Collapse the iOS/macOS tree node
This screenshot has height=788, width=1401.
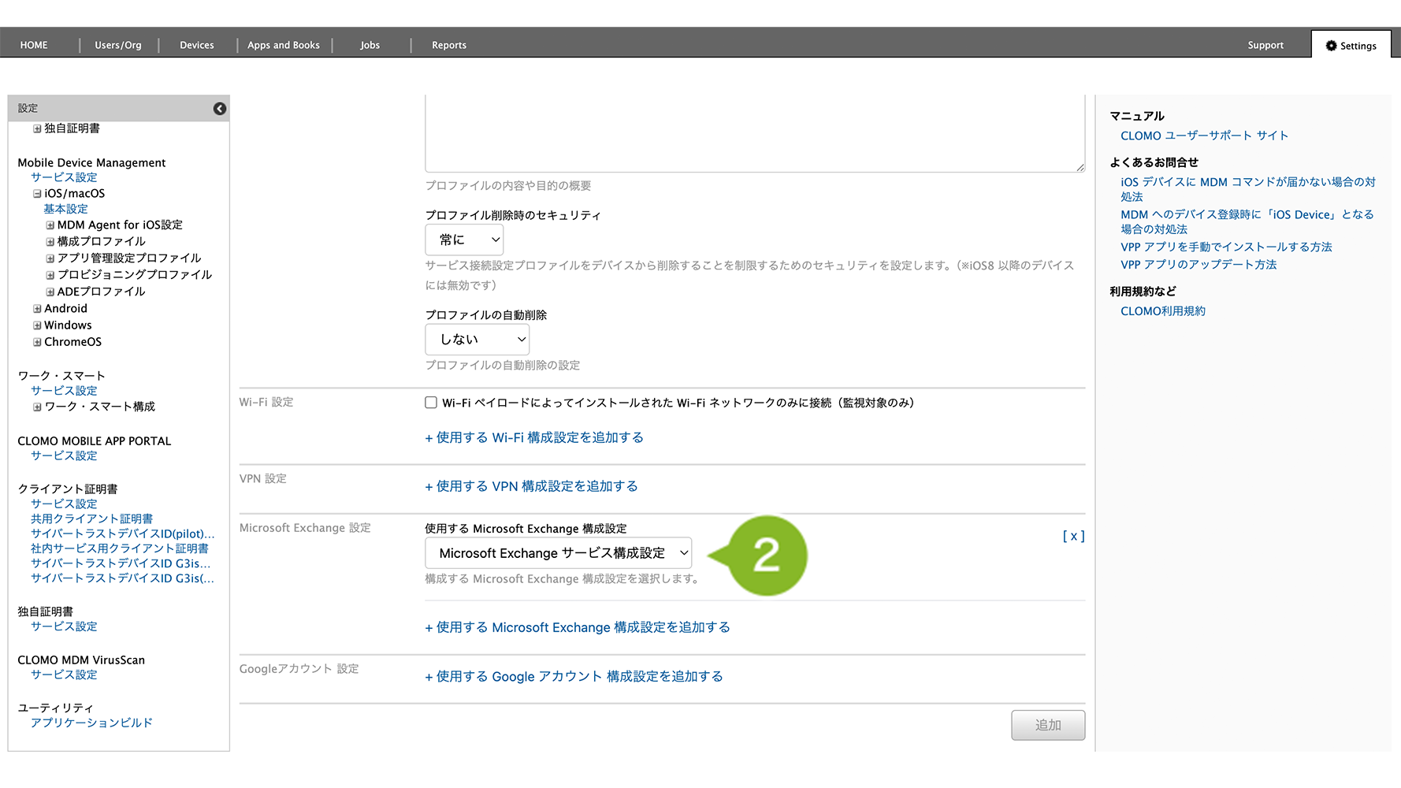37,194
